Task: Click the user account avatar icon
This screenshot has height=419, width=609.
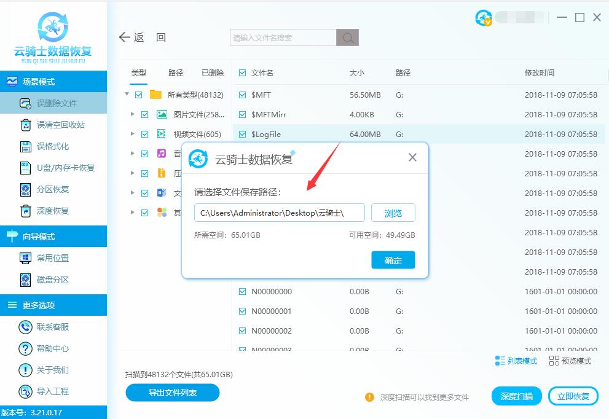Action: point(483,17)
